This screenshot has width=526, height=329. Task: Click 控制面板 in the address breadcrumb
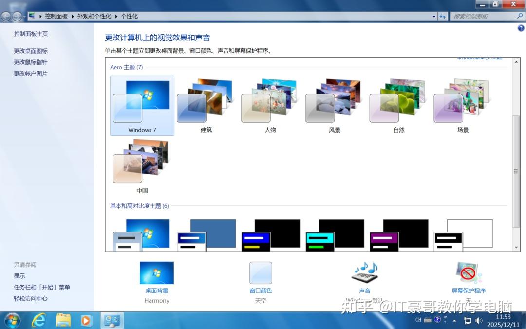pyautogui.click(x=56, y=16)
